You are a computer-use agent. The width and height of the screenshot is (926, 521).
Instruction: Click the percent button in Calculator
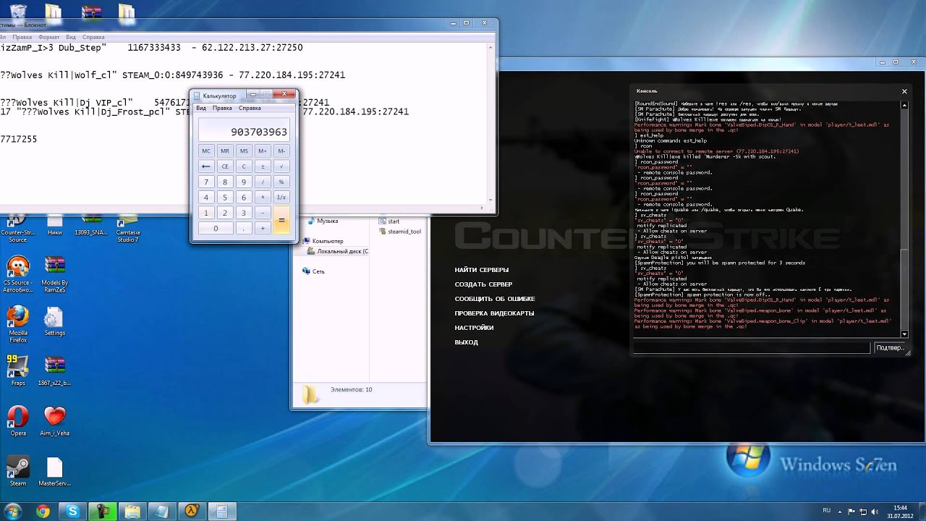[281, 182]
